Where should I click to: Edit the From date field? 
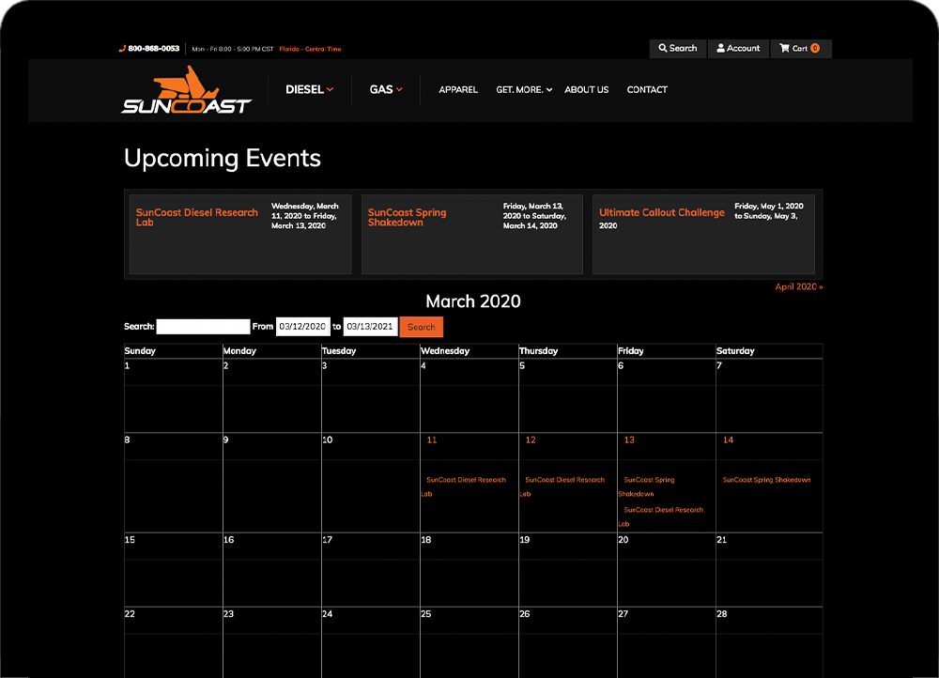tap(301, 327)
